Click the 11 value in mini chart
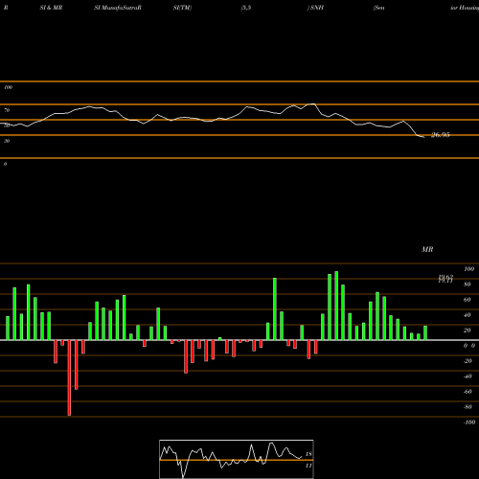This screenshot has height=479, width=479. 308,466
